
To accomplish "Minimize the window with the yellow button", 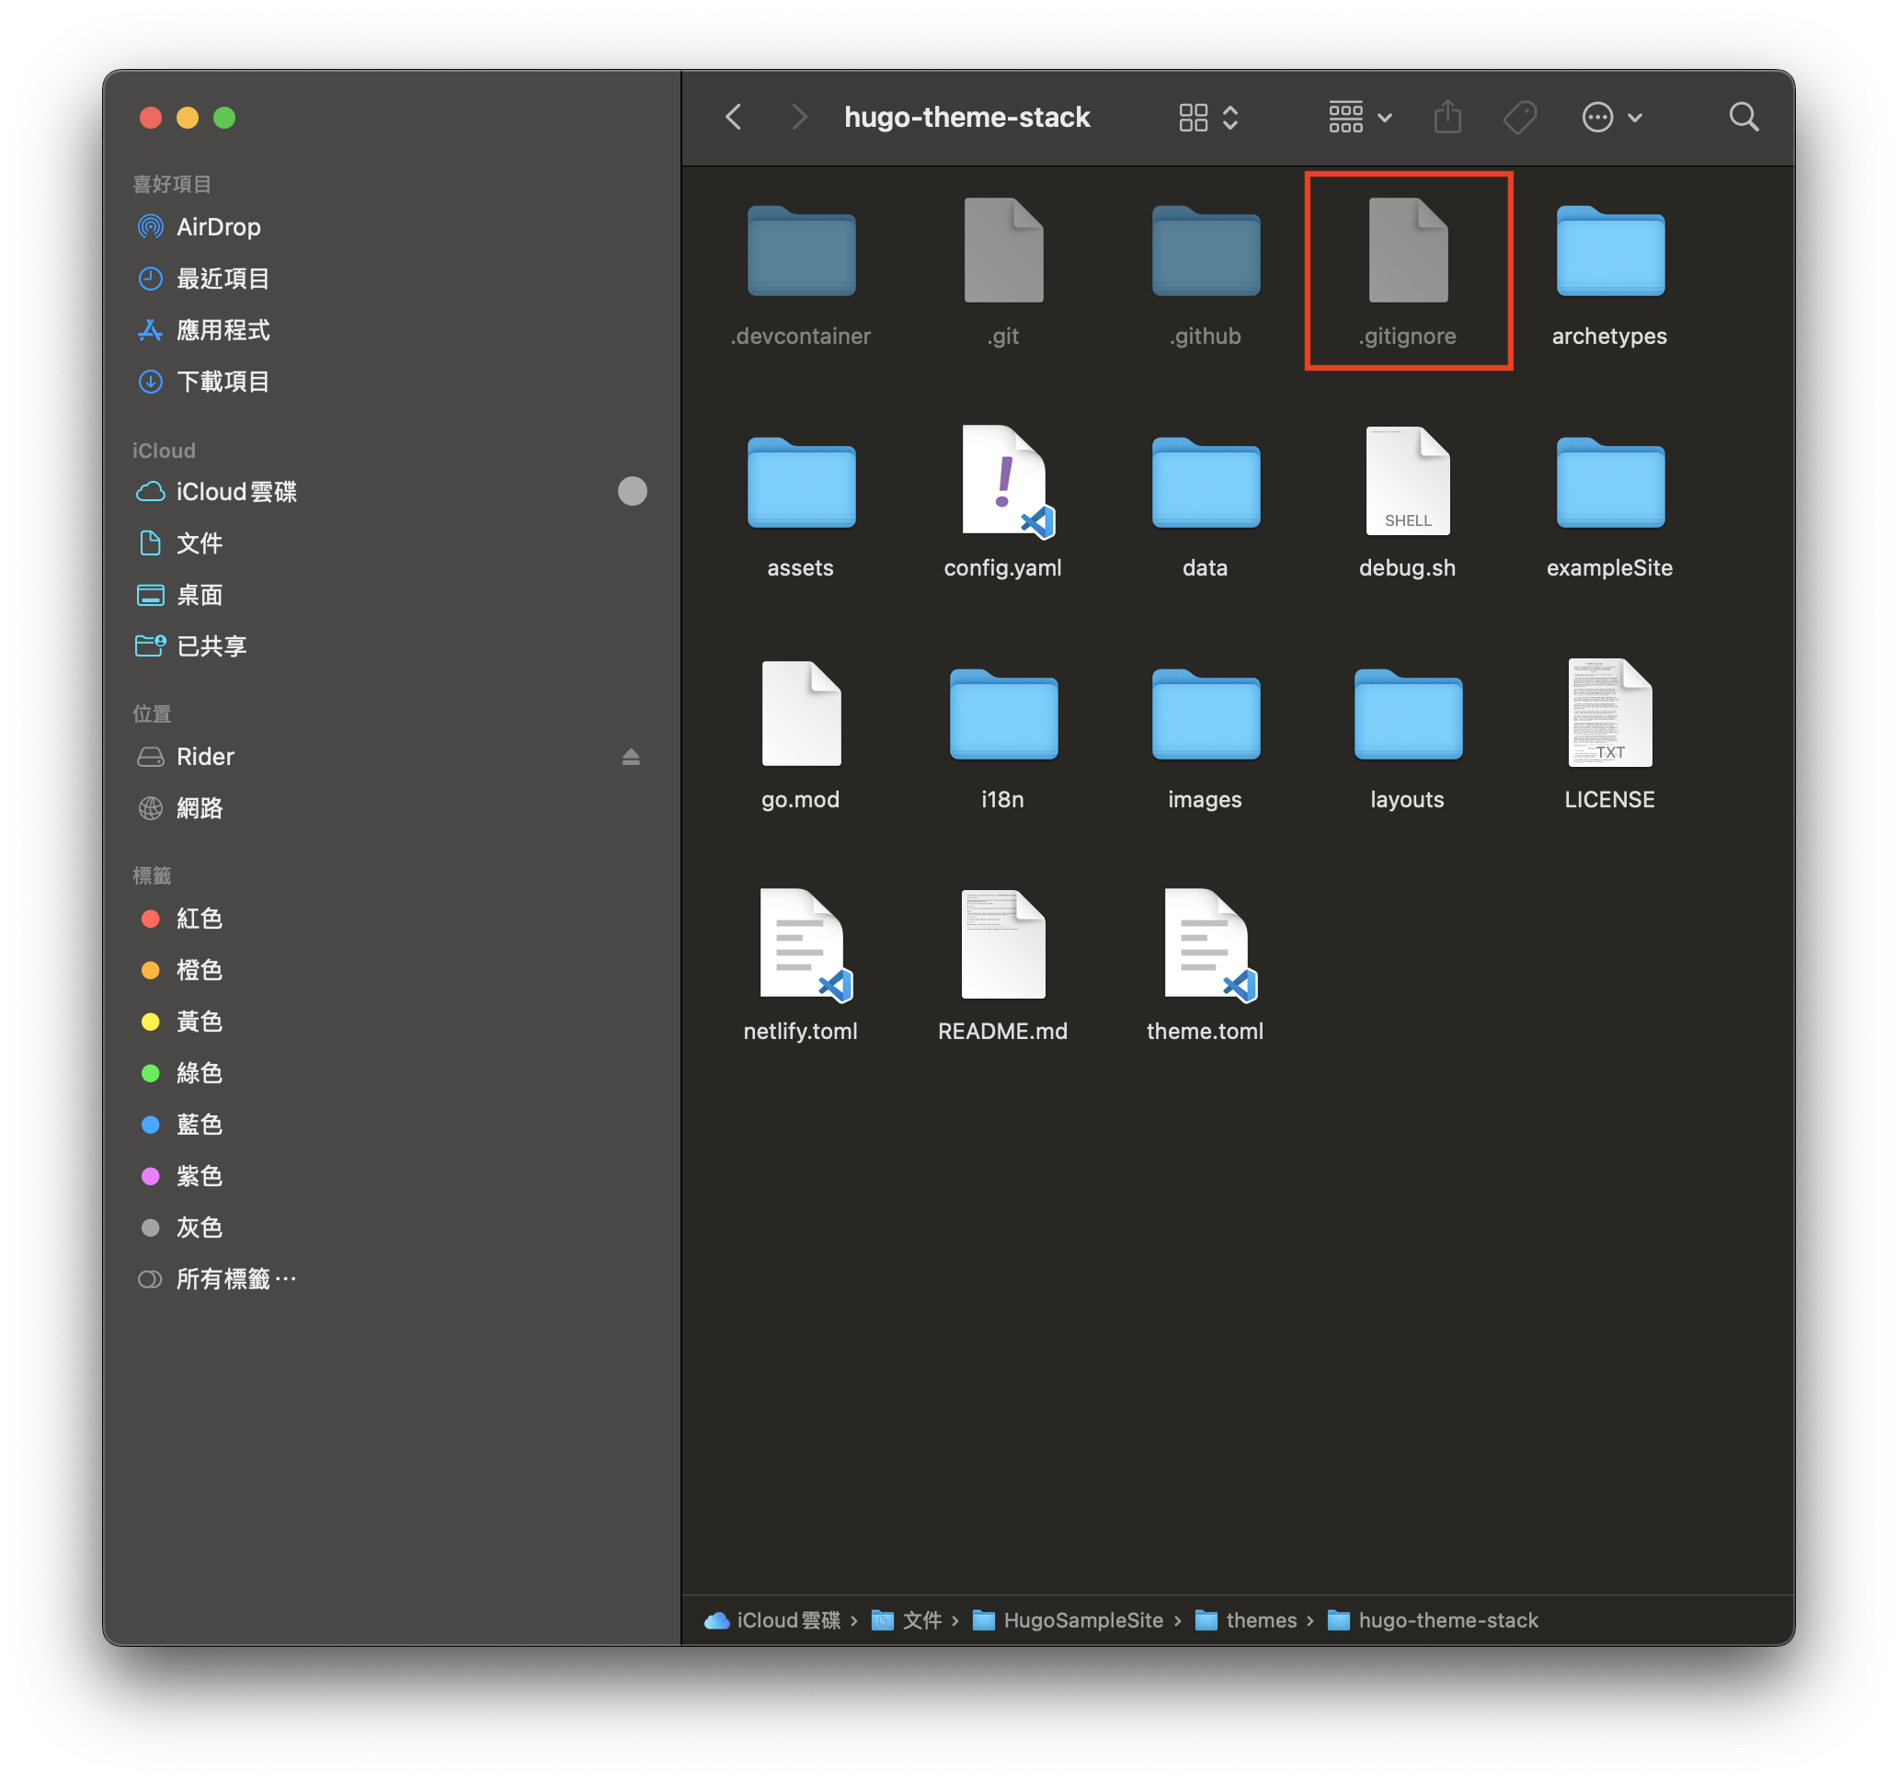I will 187,118.
